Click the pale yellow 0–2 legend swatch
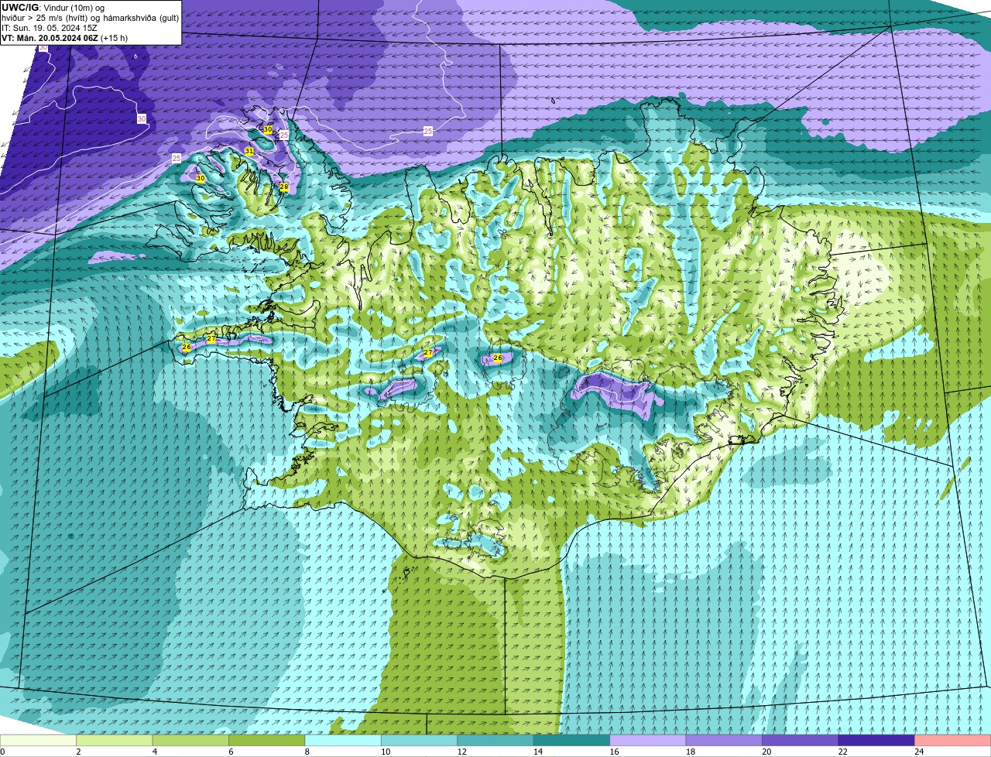Screen dimensions: 991x757 pyautogui.click(x=38, y=741)
